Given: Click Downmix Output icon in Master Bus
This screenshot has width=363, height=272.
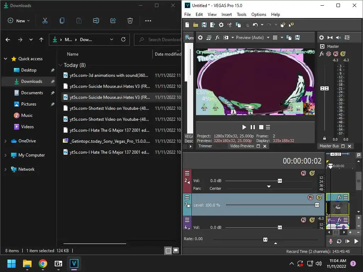Looking at the screenshot, I should pos(330,38).
